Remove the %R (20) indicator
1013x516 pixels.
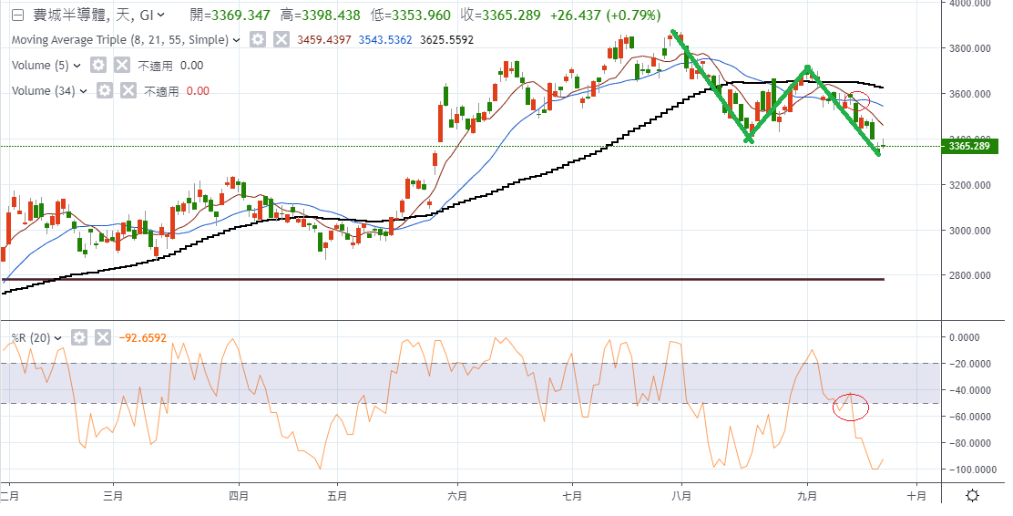tap(102, 337)
